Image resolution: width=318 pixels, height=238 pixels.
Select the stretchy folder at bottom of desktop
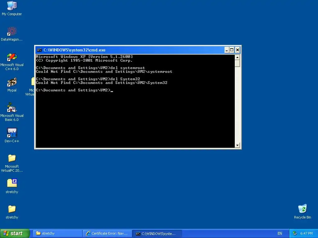point(12,212)
